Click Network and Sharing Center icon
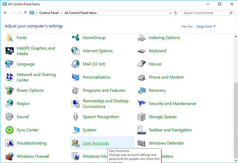 [x=10, y=77]
